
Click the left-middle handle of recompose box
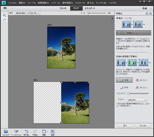[x=61, y=102]
